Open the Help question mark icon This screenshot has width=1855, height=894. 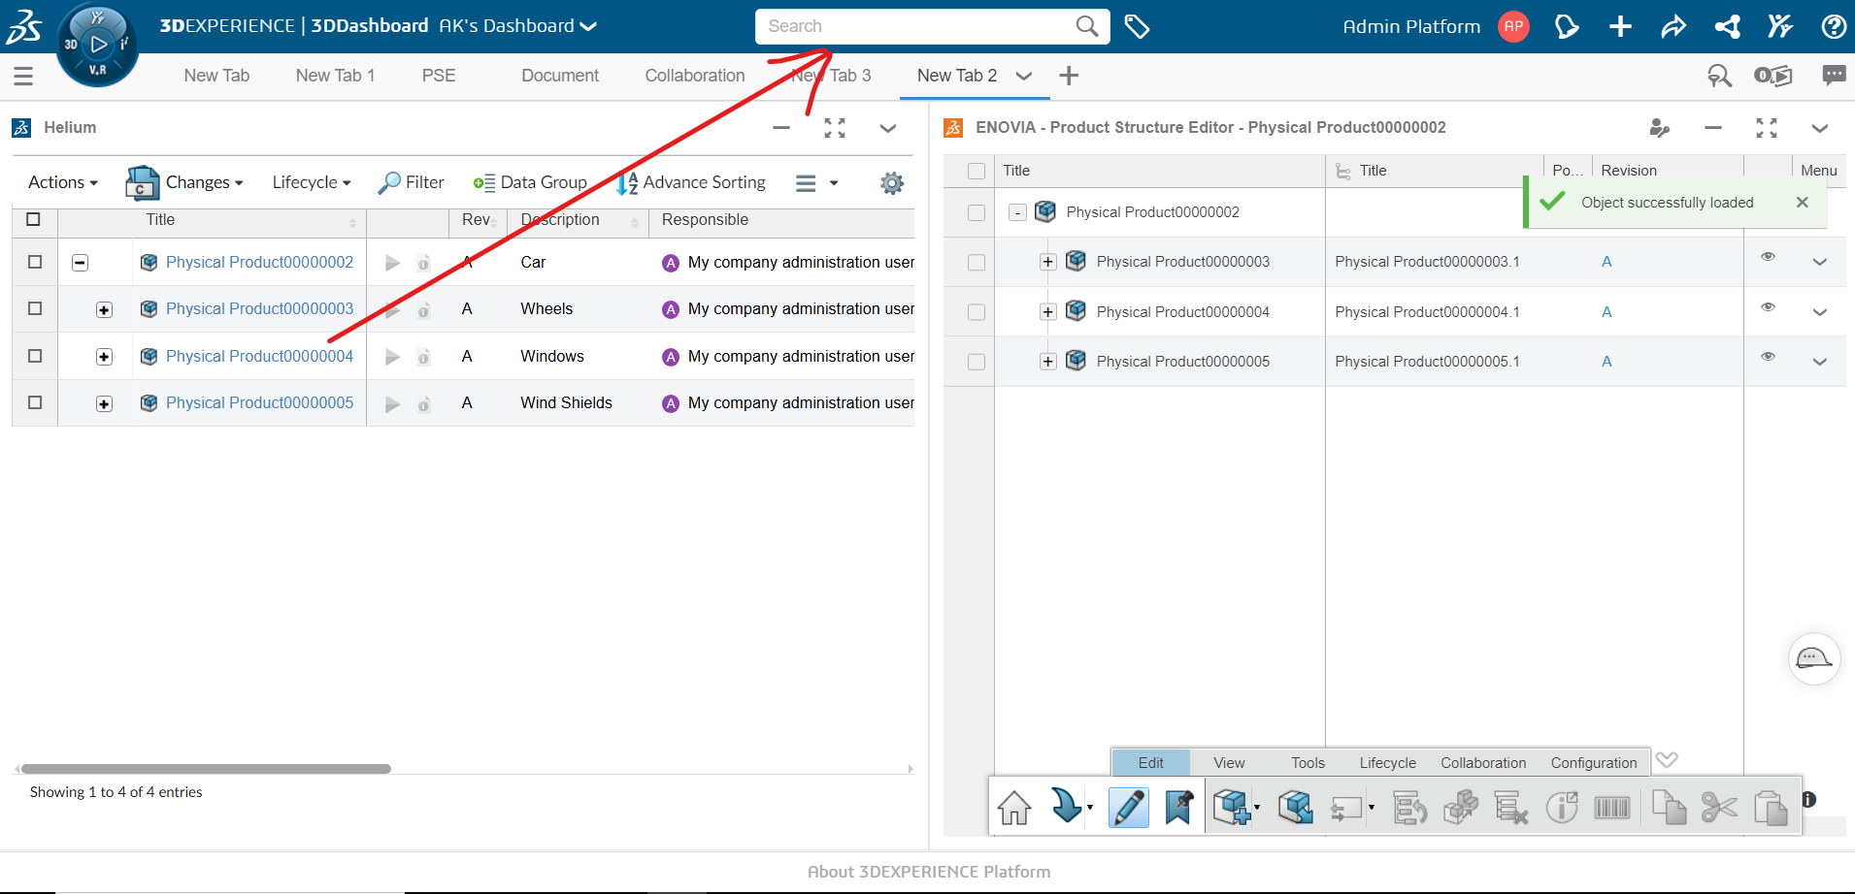click(1833, 26)
